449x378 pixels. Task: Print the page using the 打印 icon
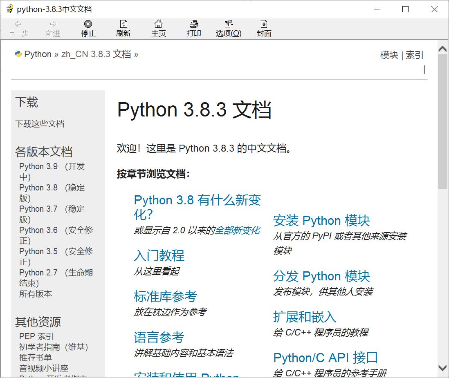coord(193,29)
